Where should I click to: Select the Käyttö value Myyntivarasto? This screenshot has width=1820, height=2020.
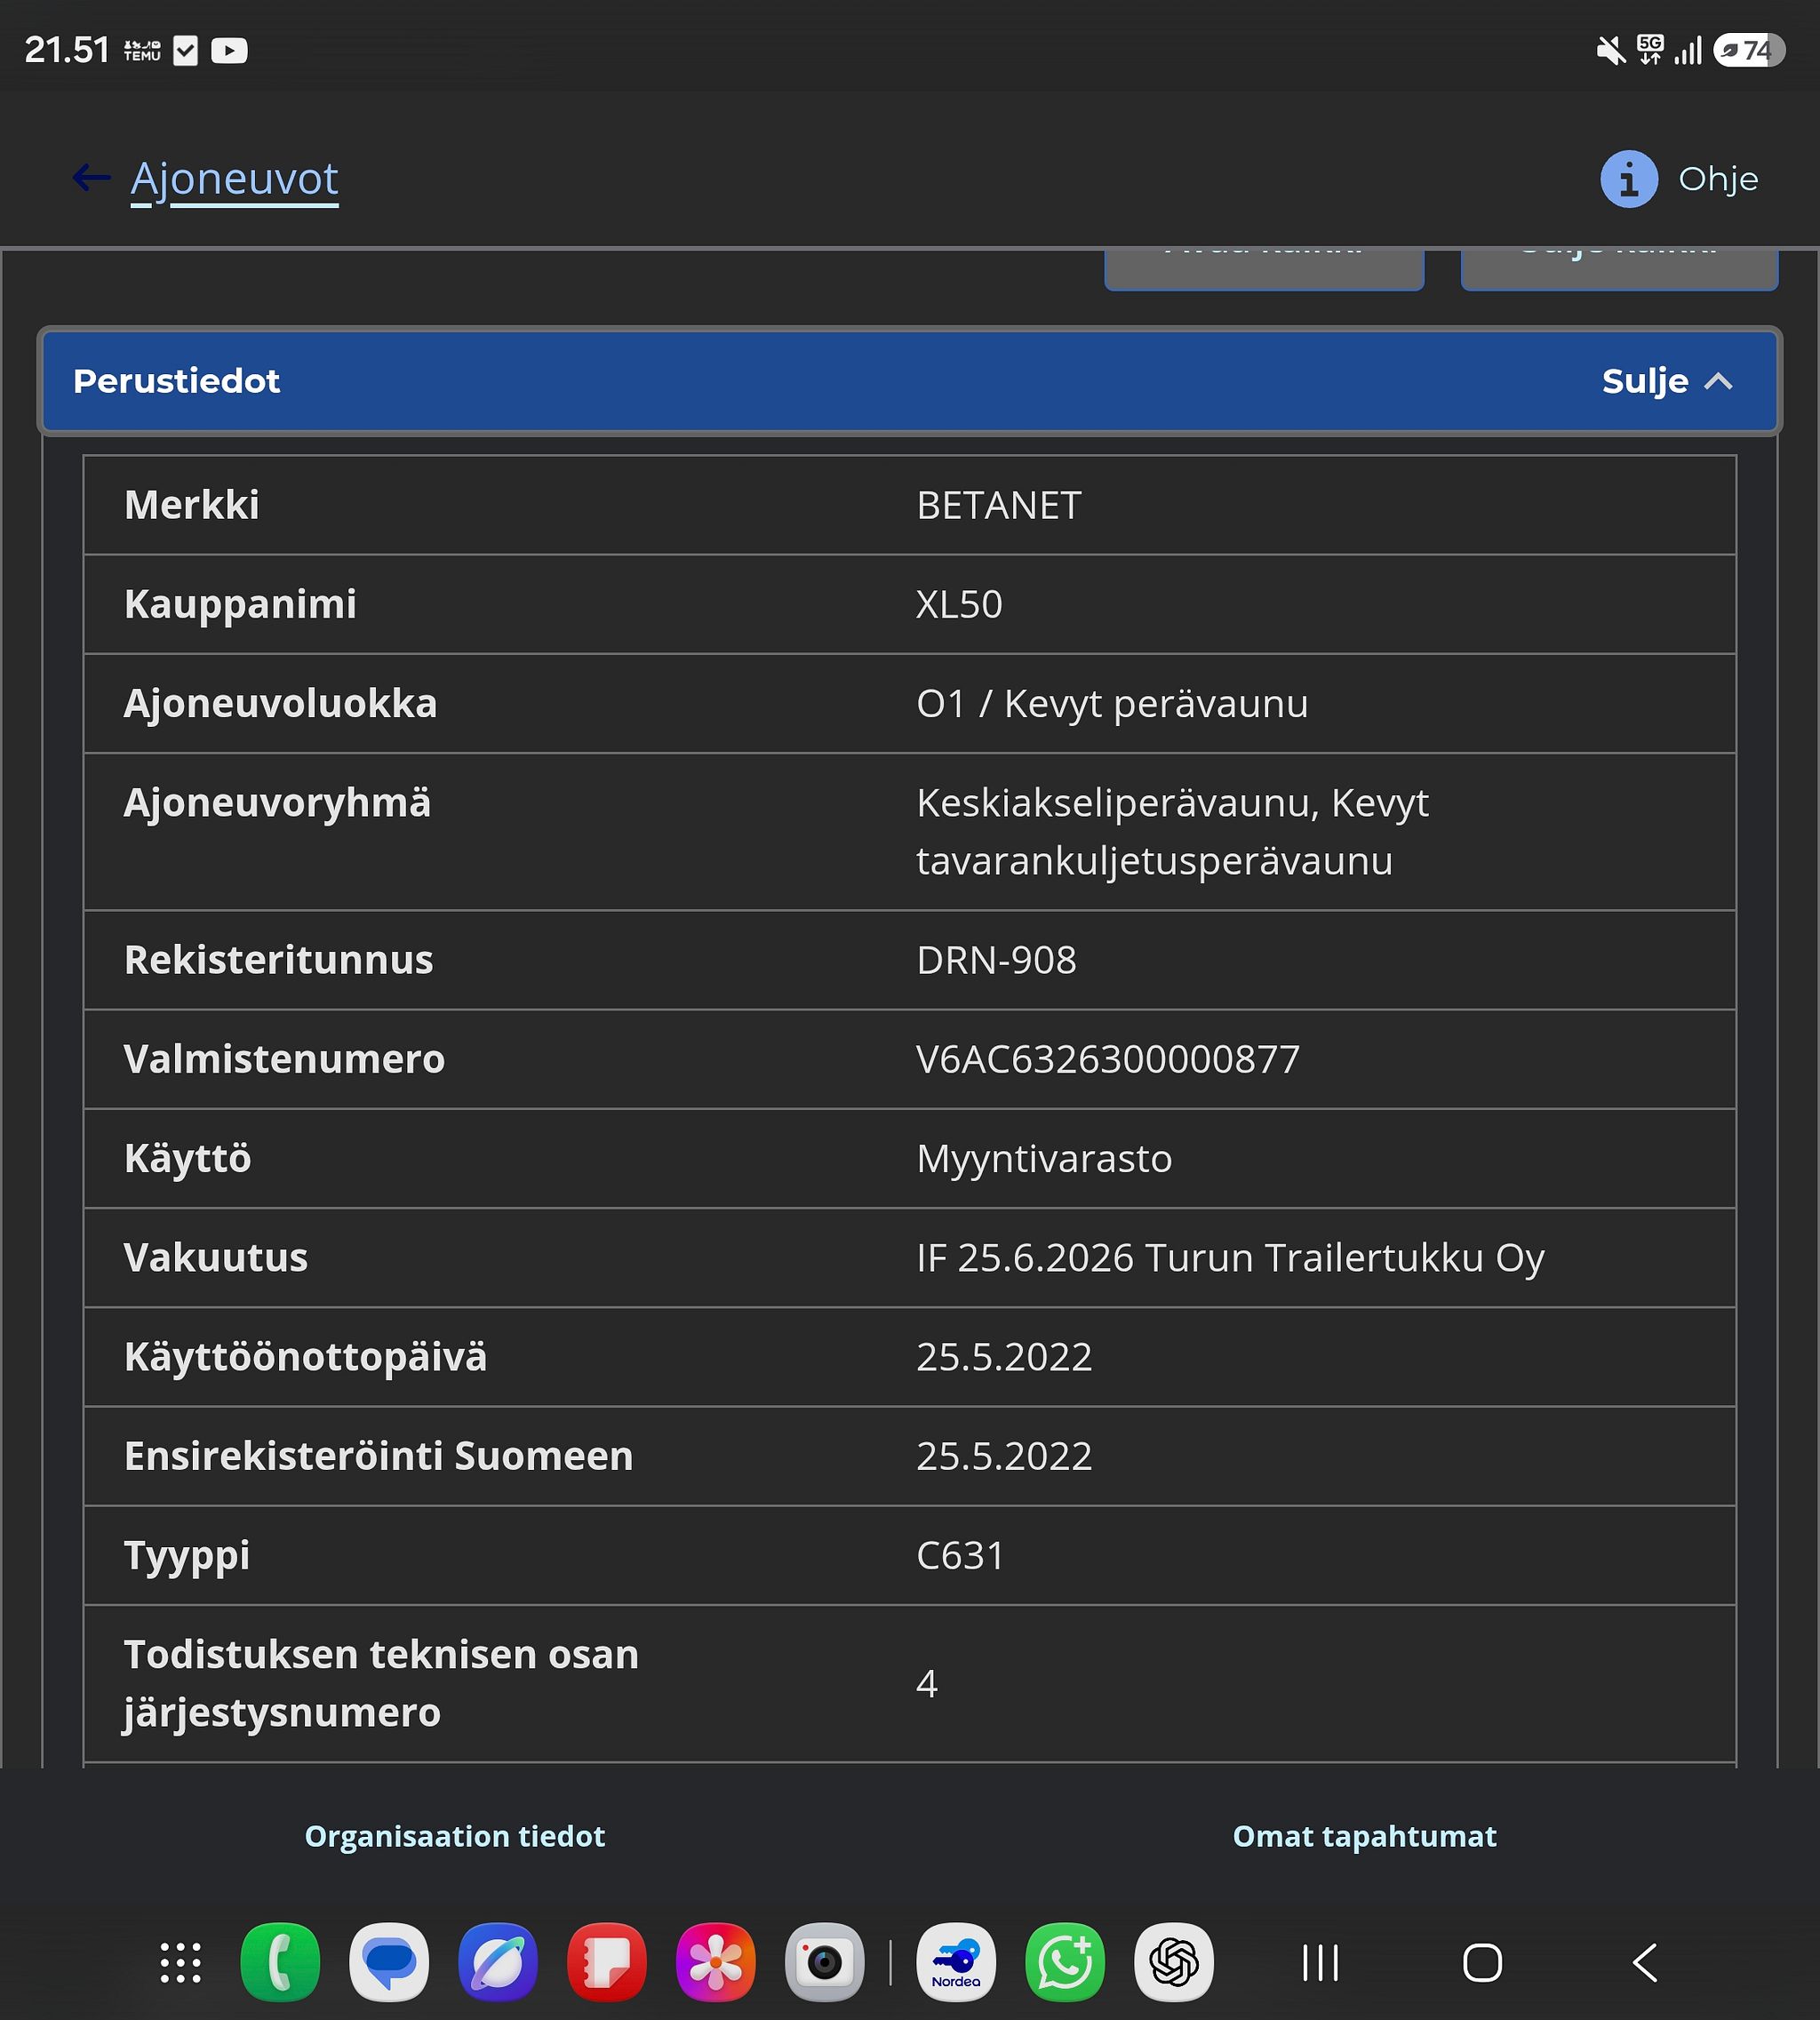(x=1044, y=1158)
